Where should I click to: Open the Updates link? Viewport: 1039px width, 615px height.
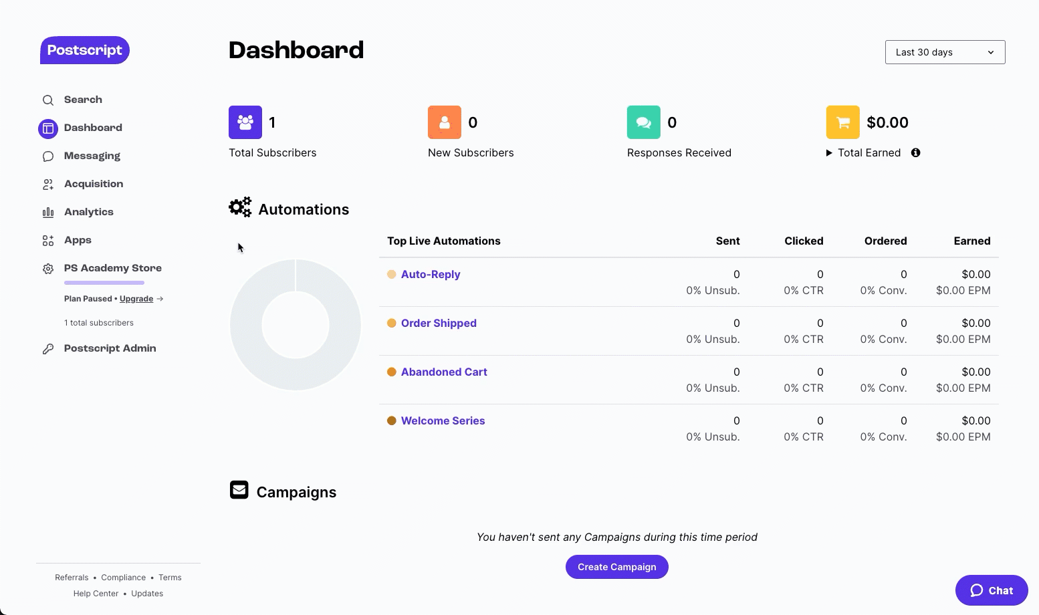click(147, 594)
